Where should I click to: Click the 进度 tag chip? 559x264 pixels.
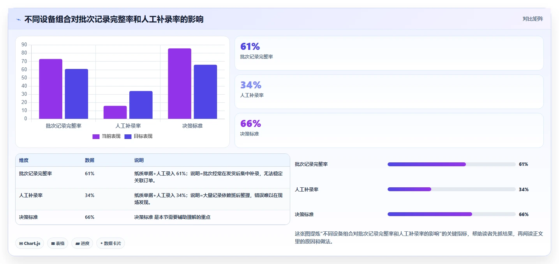click(82, 243)
